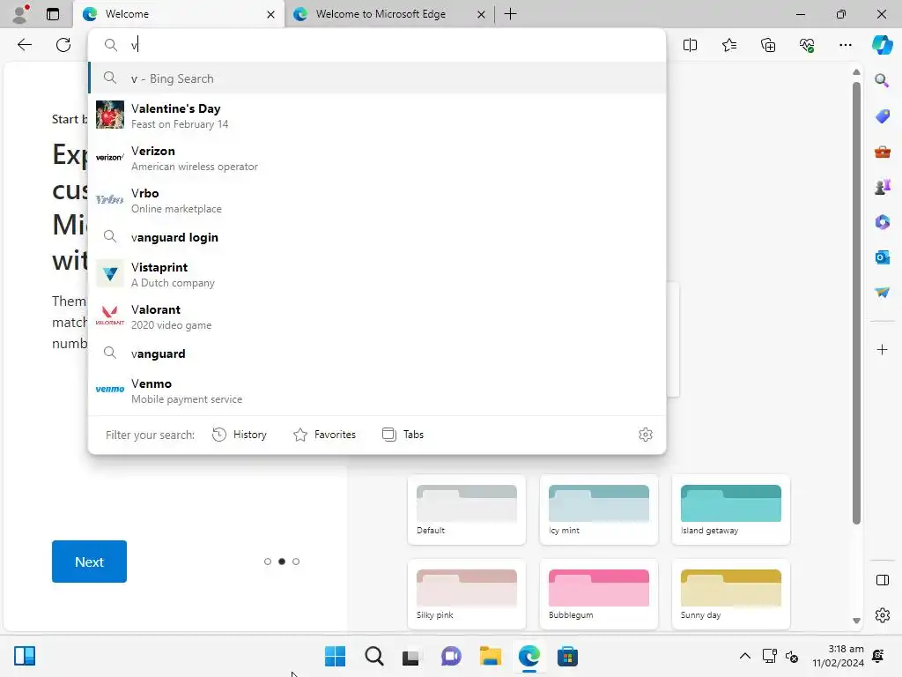
Task: Select the Verizon suggestion
Action: click(377, 158)
